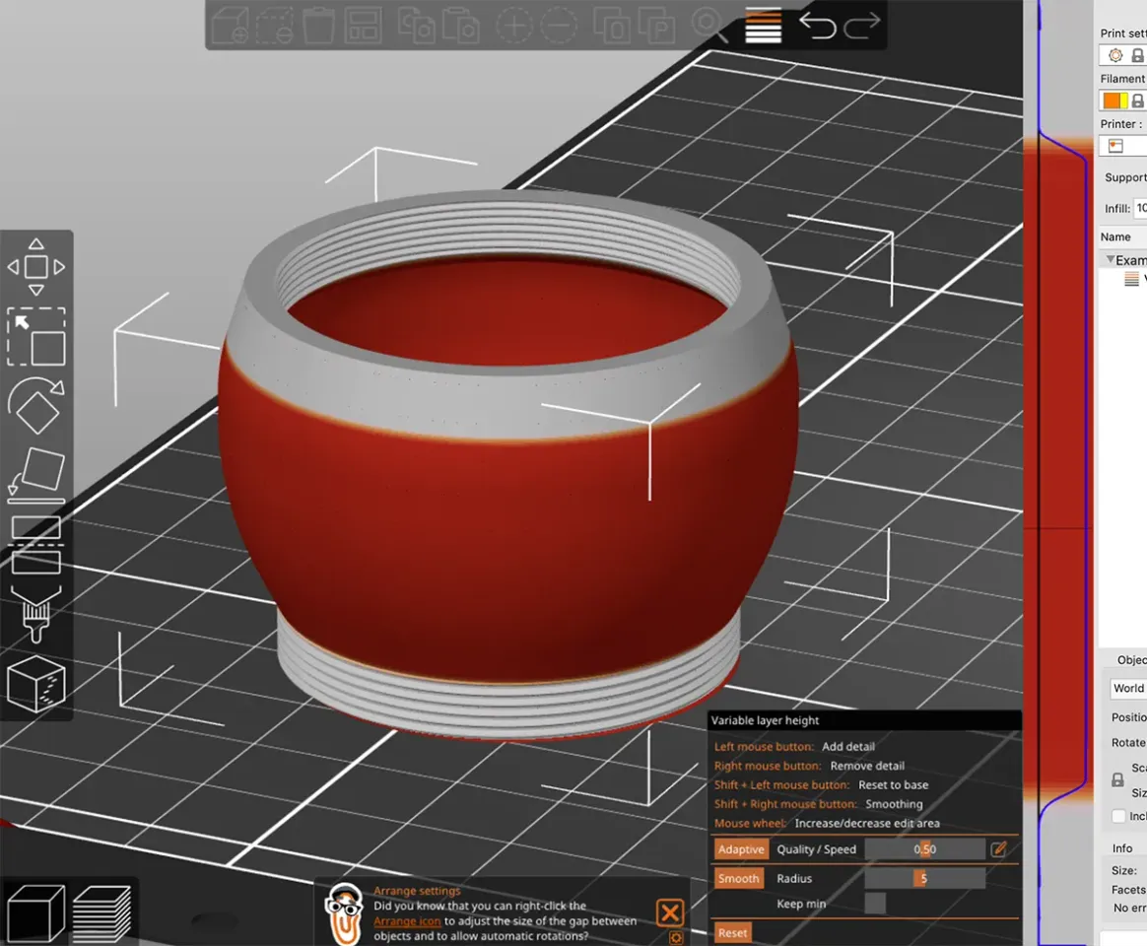Select the Rotate gizmo tool
The image size is (1147, 946).
35,405
